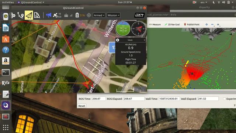Select the Fly view paper plane icon
This screenshot has width=236, height=133.
(29, 15)
